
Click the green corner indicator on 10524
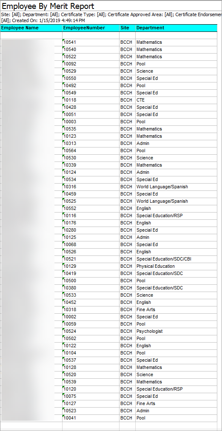(x=64, y=329)
